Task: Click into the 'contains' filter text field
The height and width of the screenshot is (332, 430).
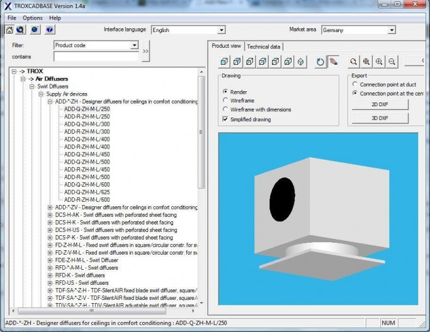Action: pyautogui.click(x=96, y=57)
